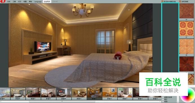Open the Language menu
The image size is (195, 103).
[x=38, y=2]
